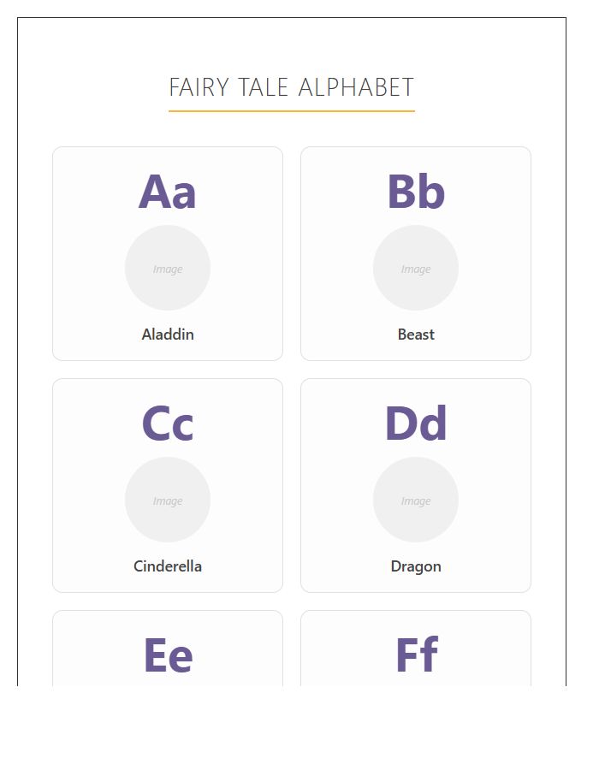Image resolution: width=599 pixels, height=770 pixels.
Task: Click the large letter Bb heading
Action: [x=416, y=192]
